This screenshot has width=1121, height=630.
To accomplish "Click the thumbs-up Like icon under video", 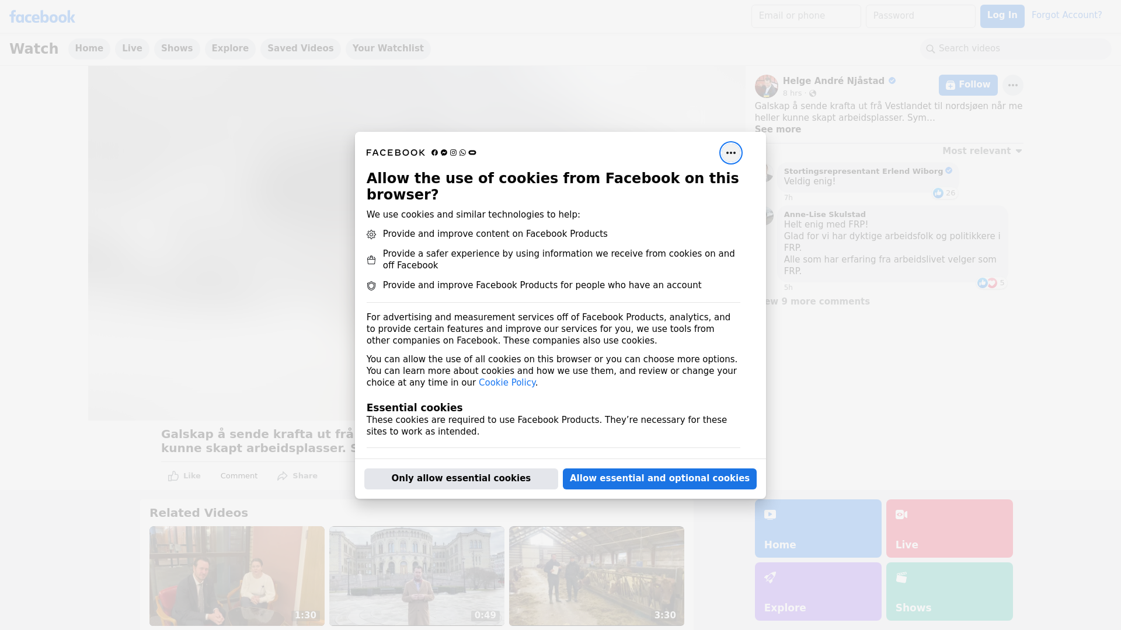I will click(x=173, y=476).
